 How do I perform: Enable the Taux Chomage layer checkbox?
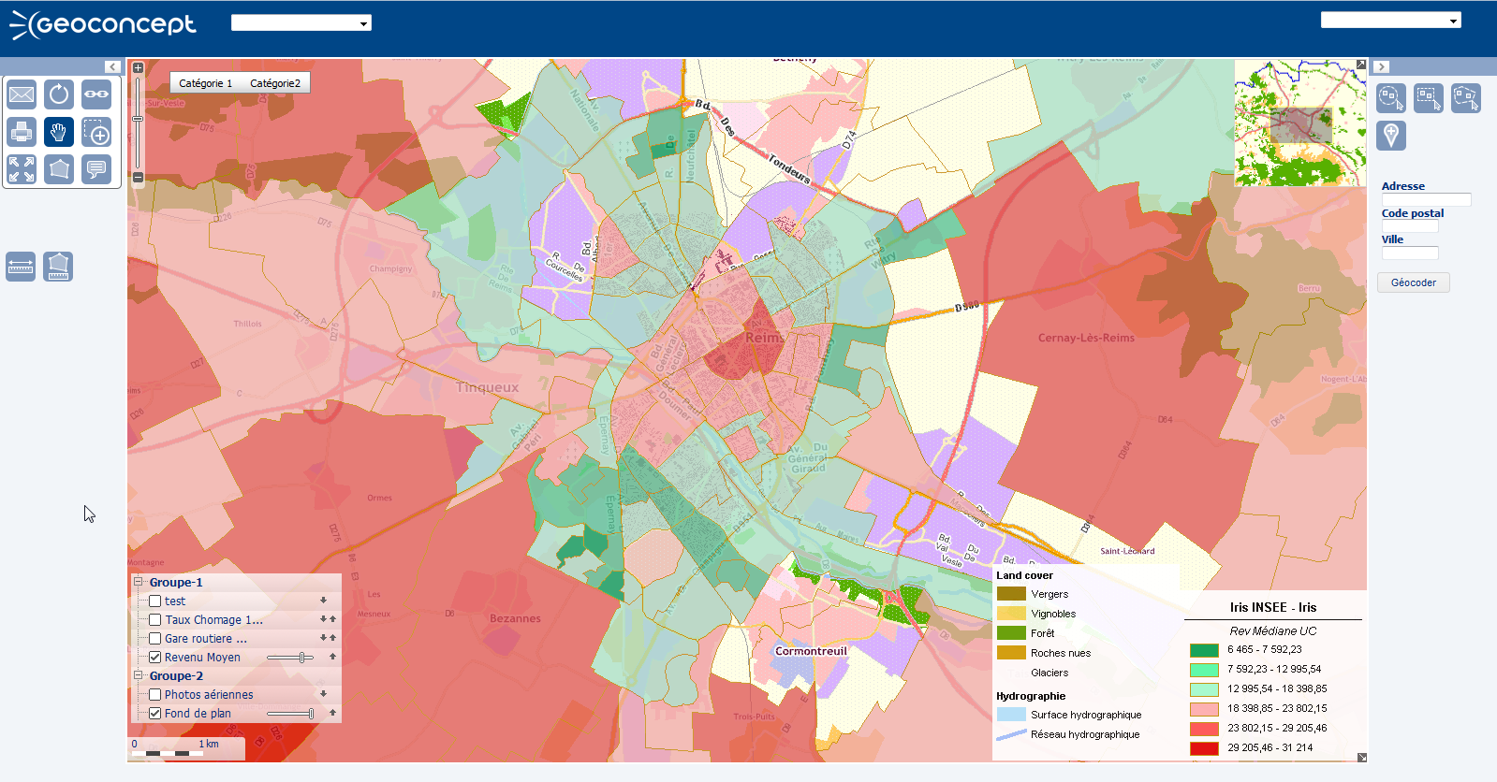[155, 620]
